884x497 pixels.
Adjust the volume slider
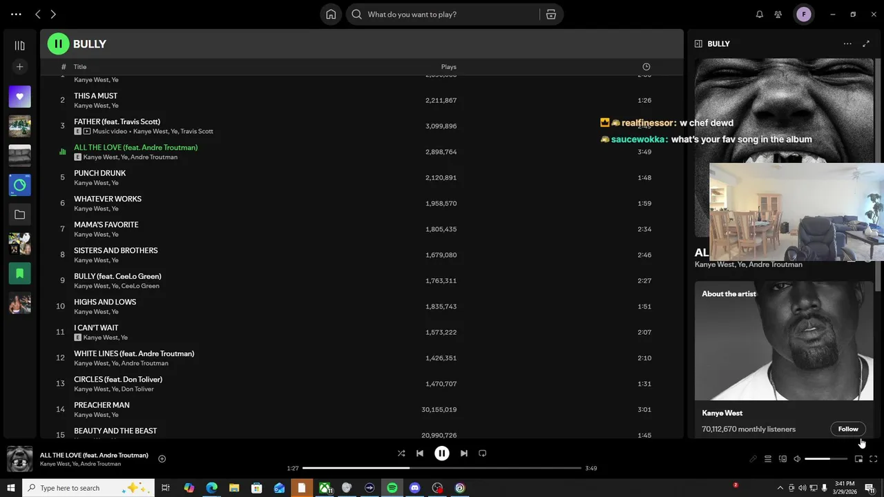tap(826, 459)
